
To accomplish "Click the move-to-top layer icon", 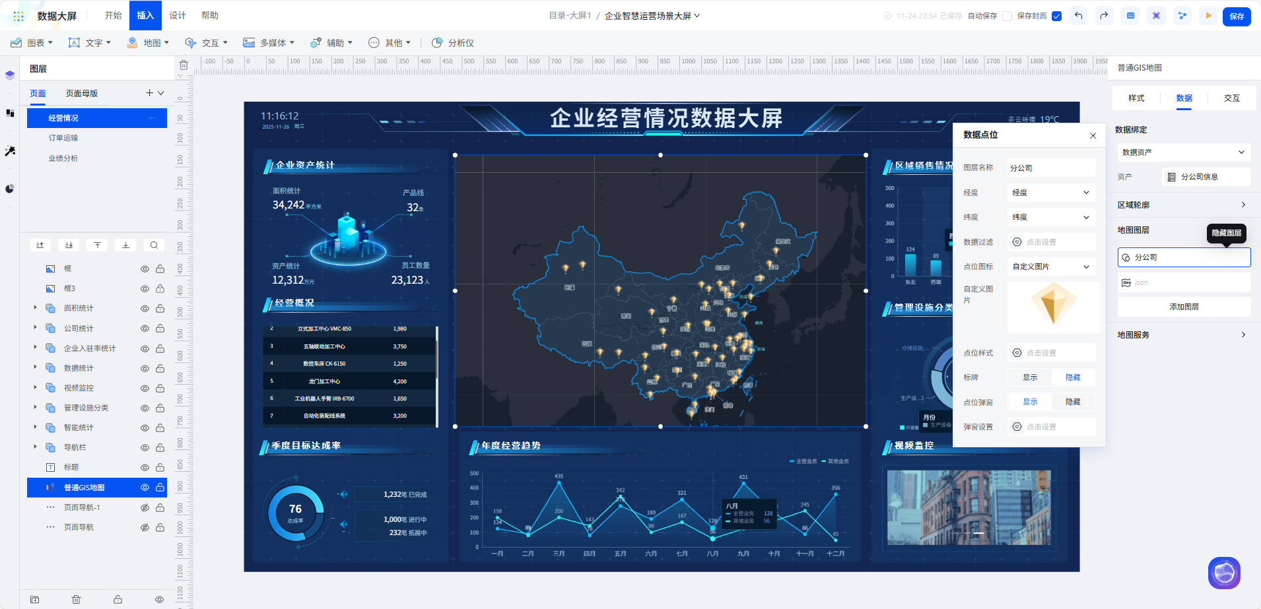I will (x=97, y=245).
